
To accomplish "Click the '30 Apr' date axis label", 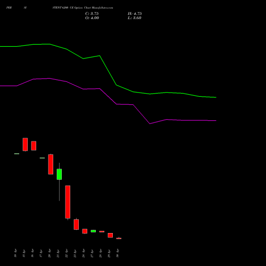I will (x=118, y=253).
